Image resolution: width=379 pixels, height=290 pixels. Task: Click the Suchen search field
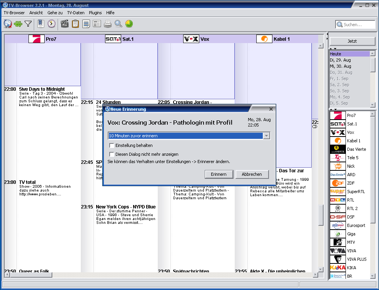(355, 24)
